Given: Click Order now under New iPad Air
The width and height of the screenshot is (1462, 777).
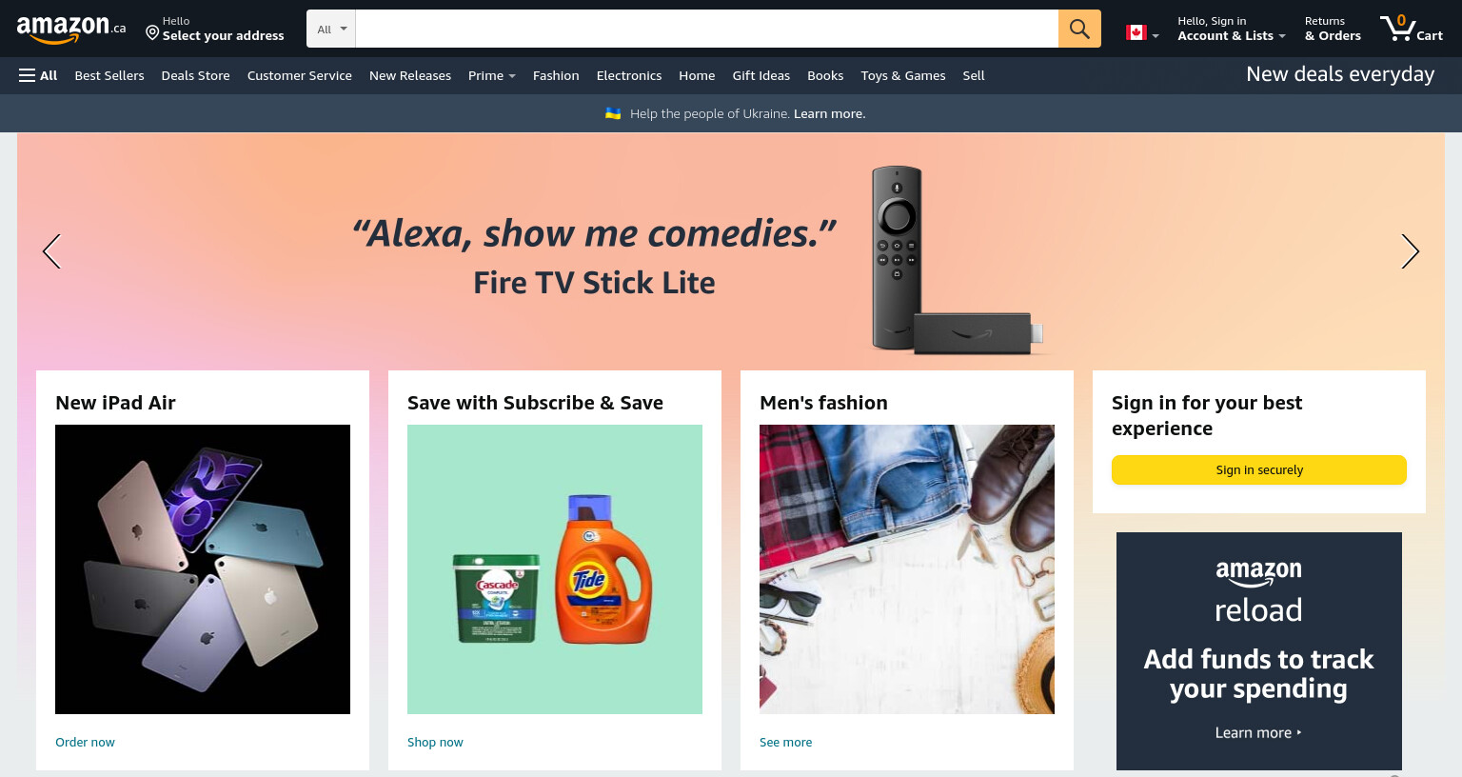Looking at the screenshot, I should [x=85, y=742].
